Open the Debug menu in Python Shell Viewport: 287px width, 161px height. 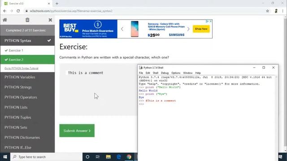[165, 73]
